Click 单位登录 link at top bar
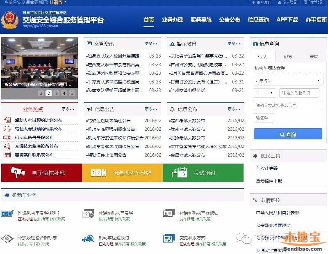328x254 pixels. (x=313, y=2)
